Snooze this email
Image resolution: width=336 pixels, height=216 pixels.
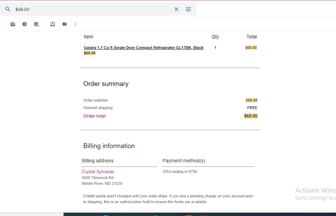coord(24,24)
